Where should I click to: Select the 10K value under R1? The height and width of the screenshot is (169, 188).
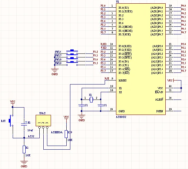point(28,155)
